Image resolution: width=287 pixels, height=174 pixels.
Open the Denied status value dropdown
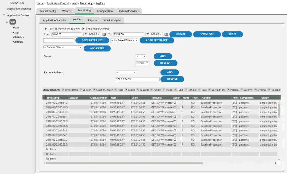pyautogui.click(x=142, y=63)
